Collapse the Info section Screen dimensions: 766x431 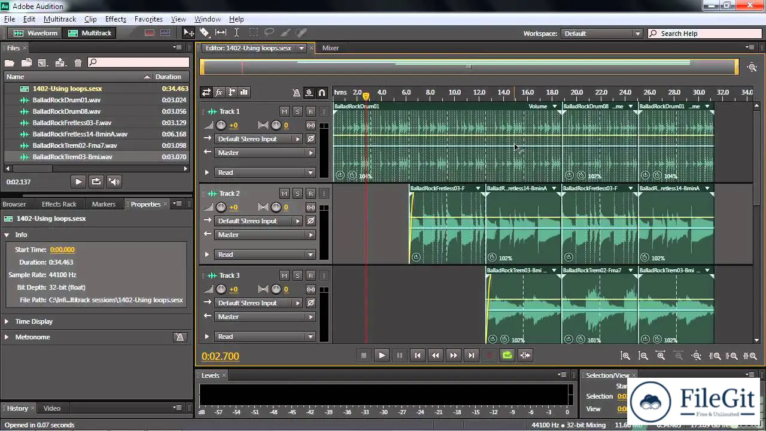click(x=7, y=235)
